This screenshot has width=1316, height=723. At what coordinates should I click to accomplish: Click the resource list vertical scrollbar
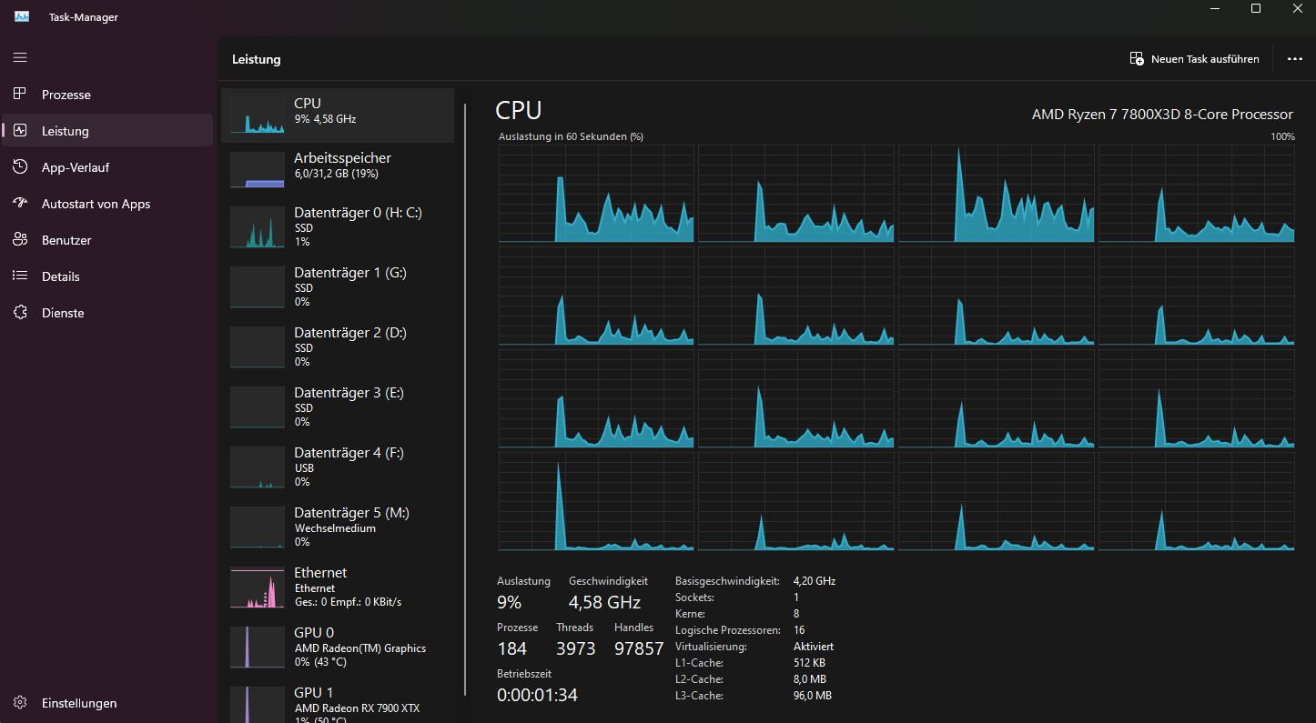465,400
